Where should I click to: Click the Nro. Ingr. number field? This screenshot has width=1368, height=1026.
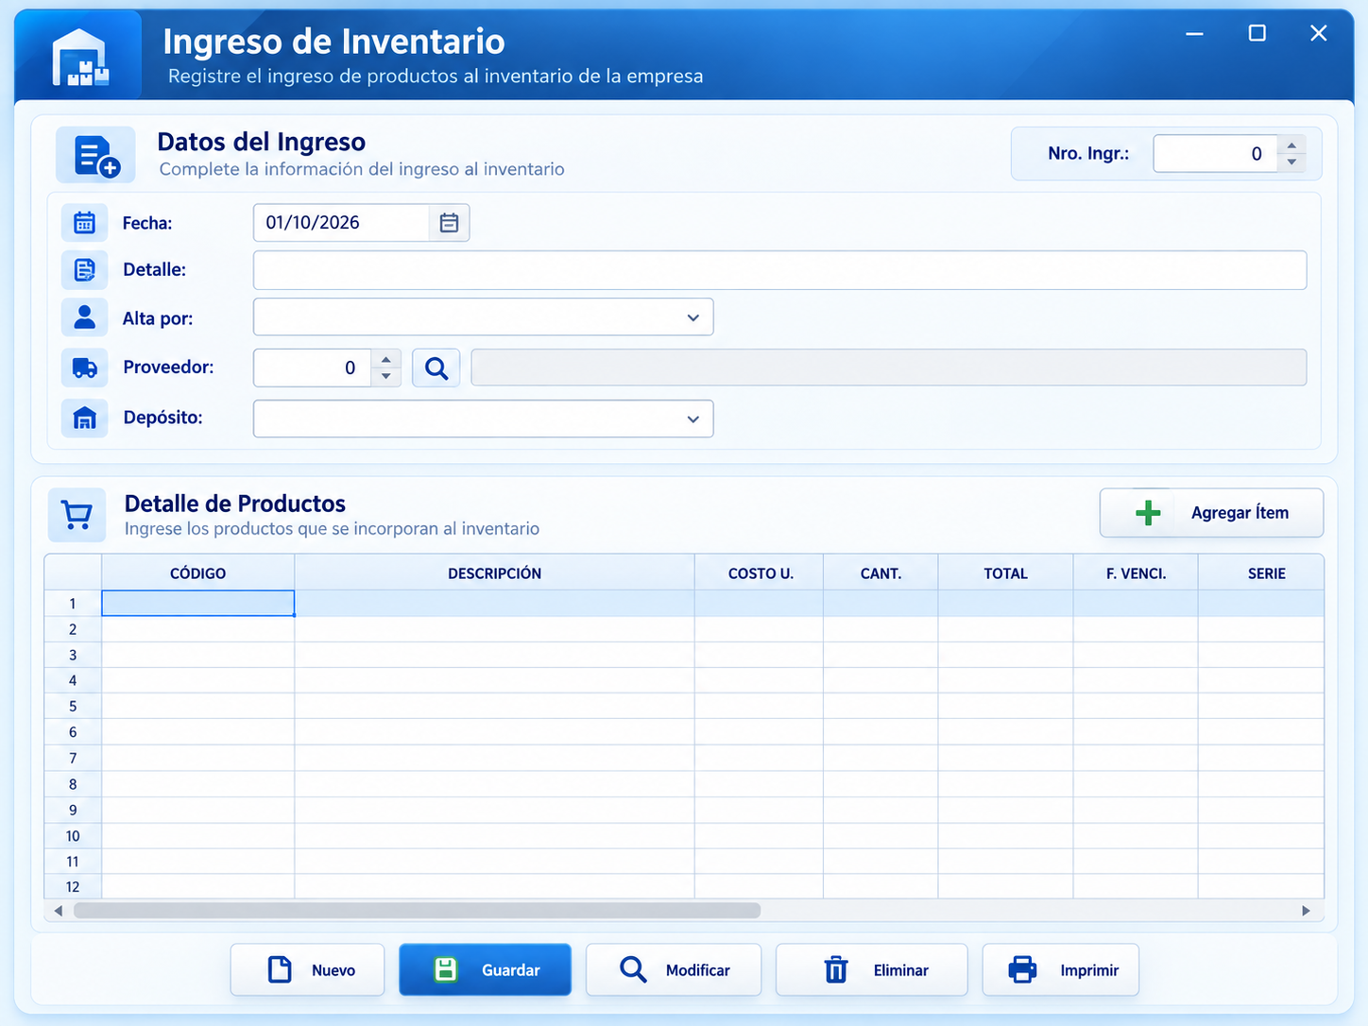coord(1216,154)
